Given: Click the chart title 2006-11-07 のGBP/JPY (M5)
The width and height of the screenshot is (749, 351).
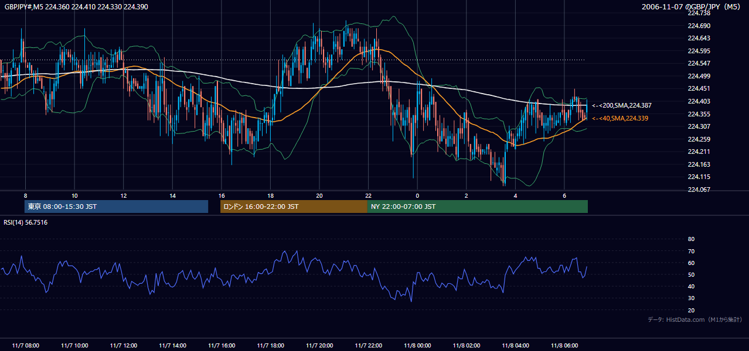Looking at the screenshot, I should [x=692, y=6].
